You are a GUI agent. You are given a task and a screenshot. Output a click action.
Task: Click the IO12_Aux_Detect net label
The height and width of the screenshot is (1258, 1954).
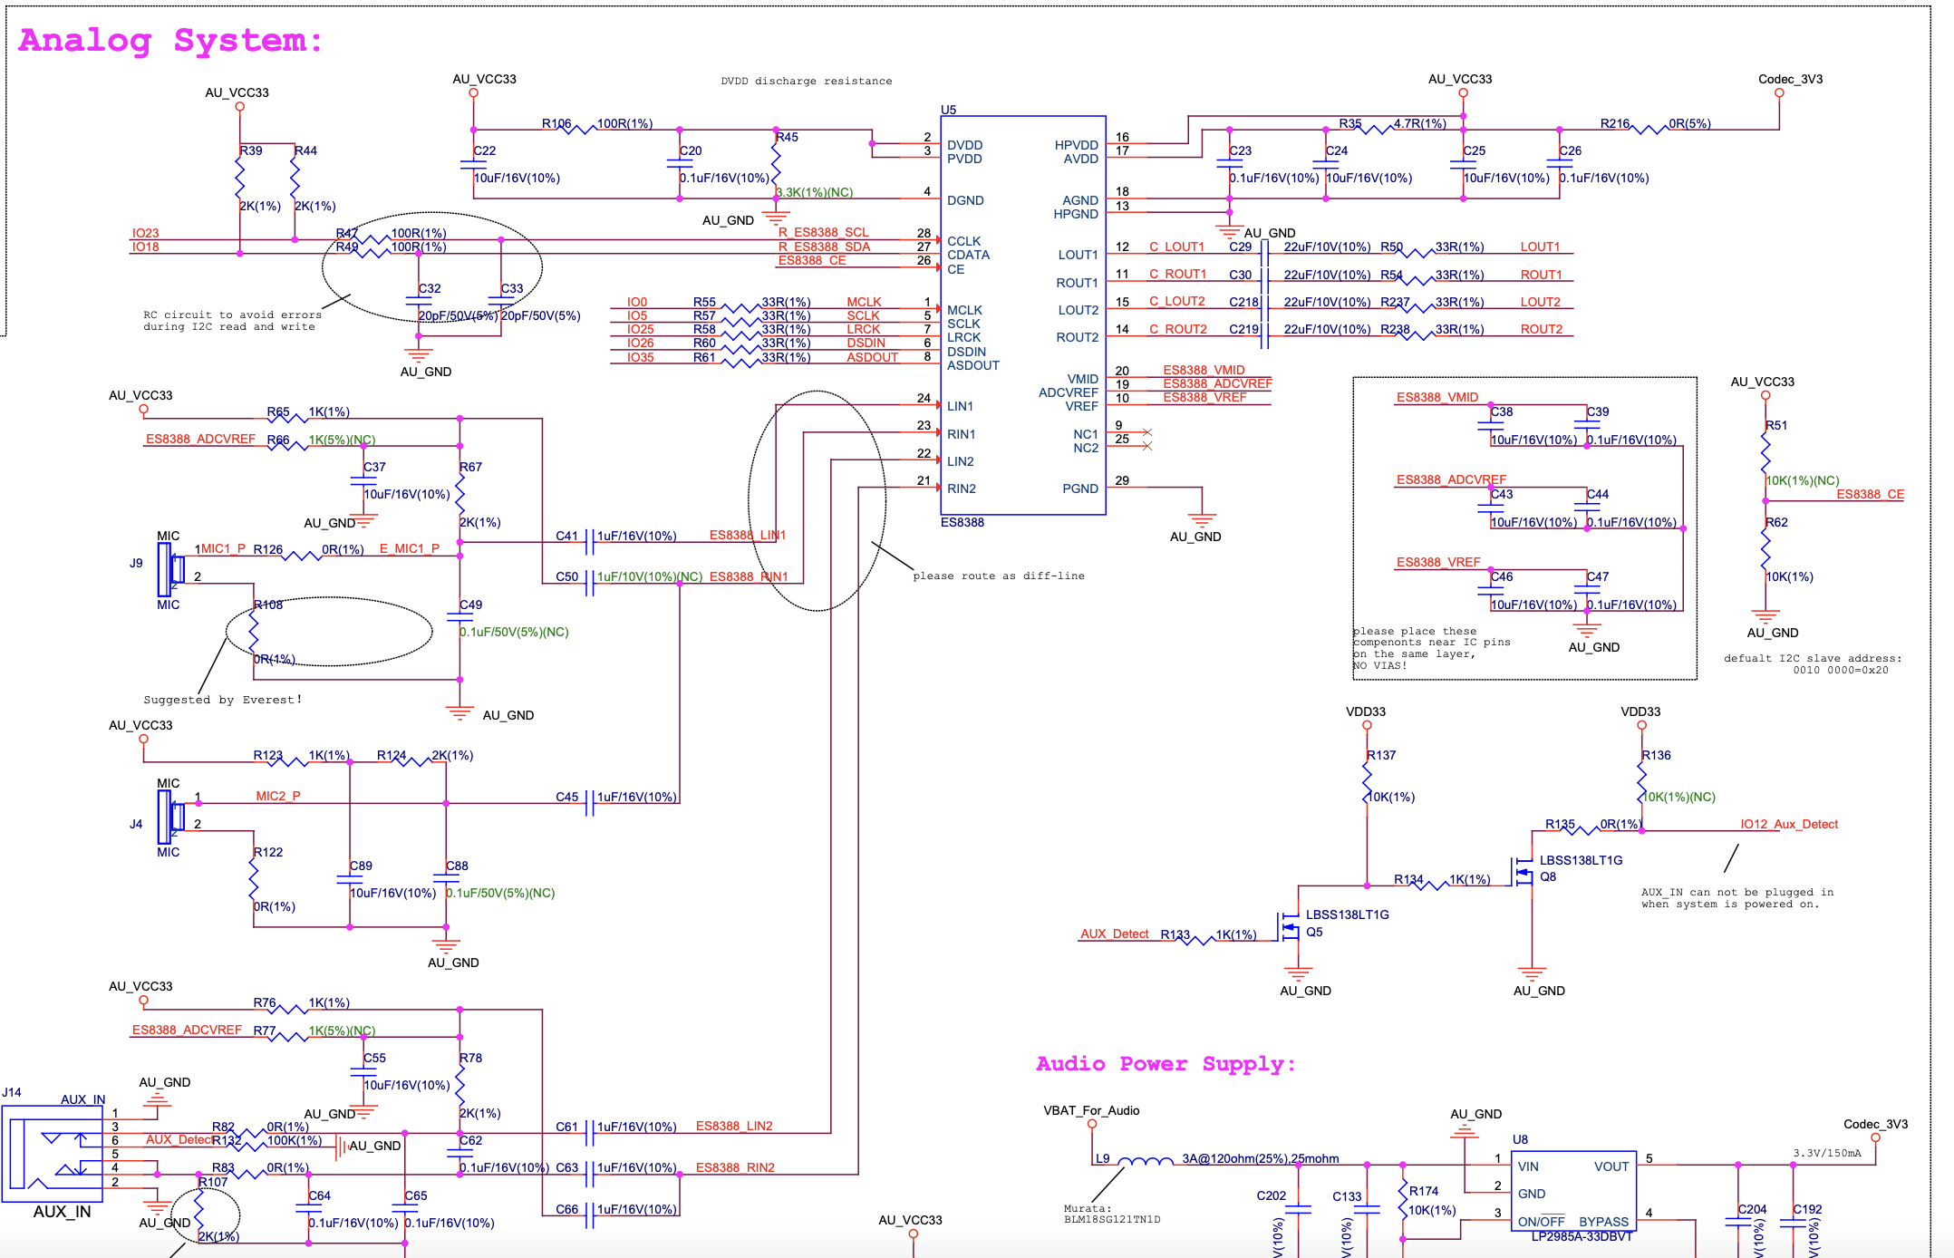click(x=1789, y=824)
